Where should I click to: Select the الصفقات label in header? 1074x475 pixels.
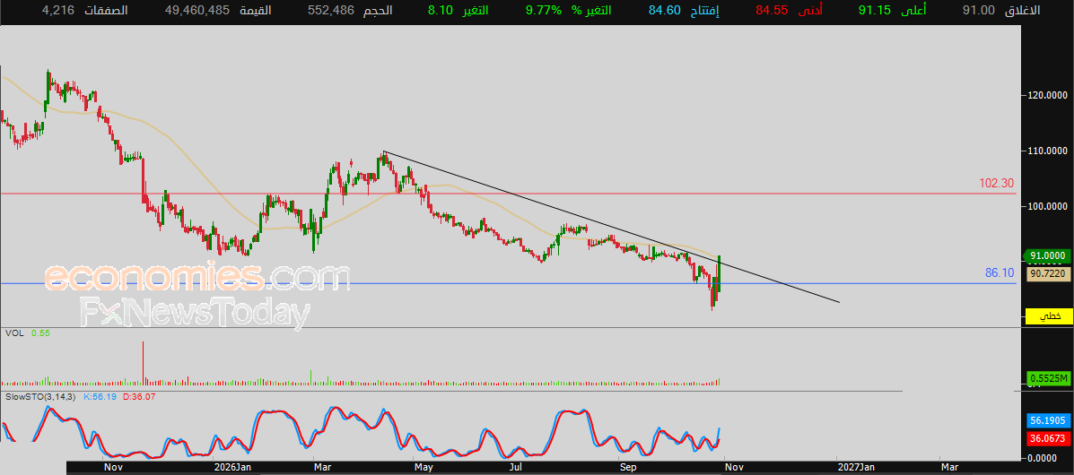pyautogui.click(x=104, y=10)
